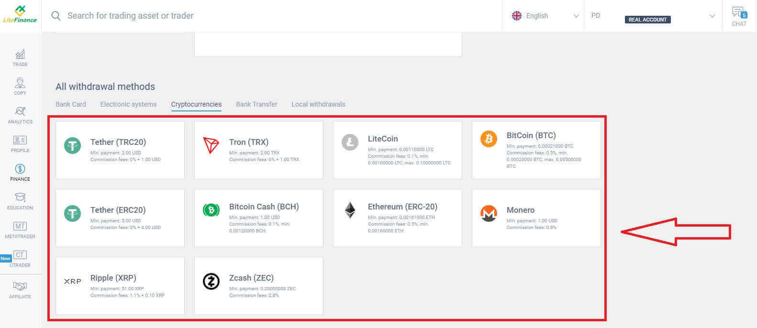Click the LiteFinance logo
Image resolution: width=757 pixels, height=328 pixels.
point(20,14)
